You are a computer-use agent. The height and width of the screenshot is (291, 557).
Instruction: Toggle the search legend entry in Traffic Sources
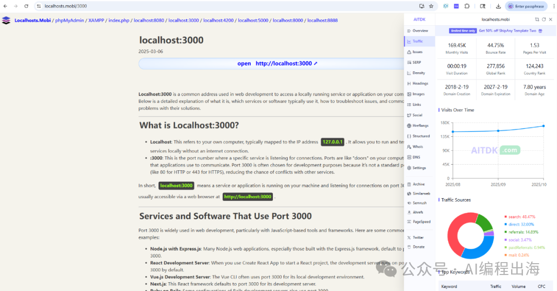click(x=520, y=217)
